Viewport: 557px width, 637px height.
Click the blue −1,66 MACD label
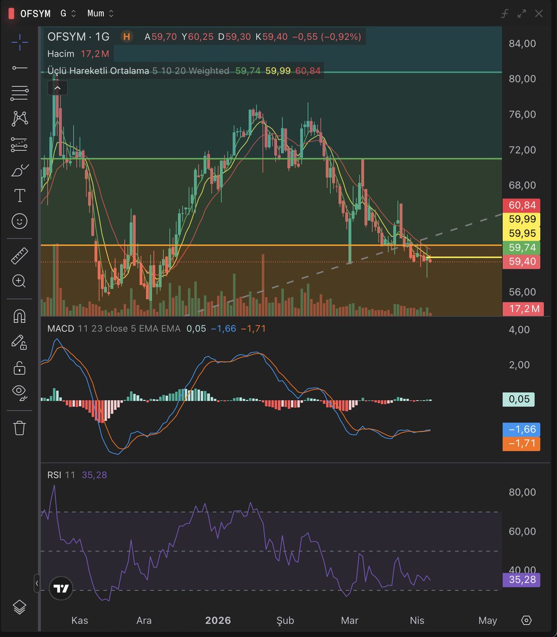click(522, 429)
